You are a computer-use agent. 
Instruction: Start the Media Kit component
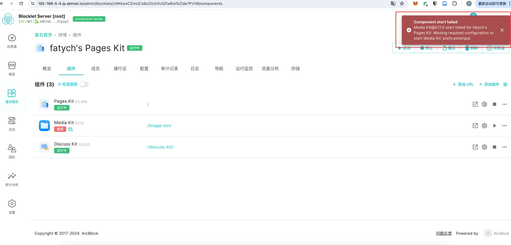point(494,126)
